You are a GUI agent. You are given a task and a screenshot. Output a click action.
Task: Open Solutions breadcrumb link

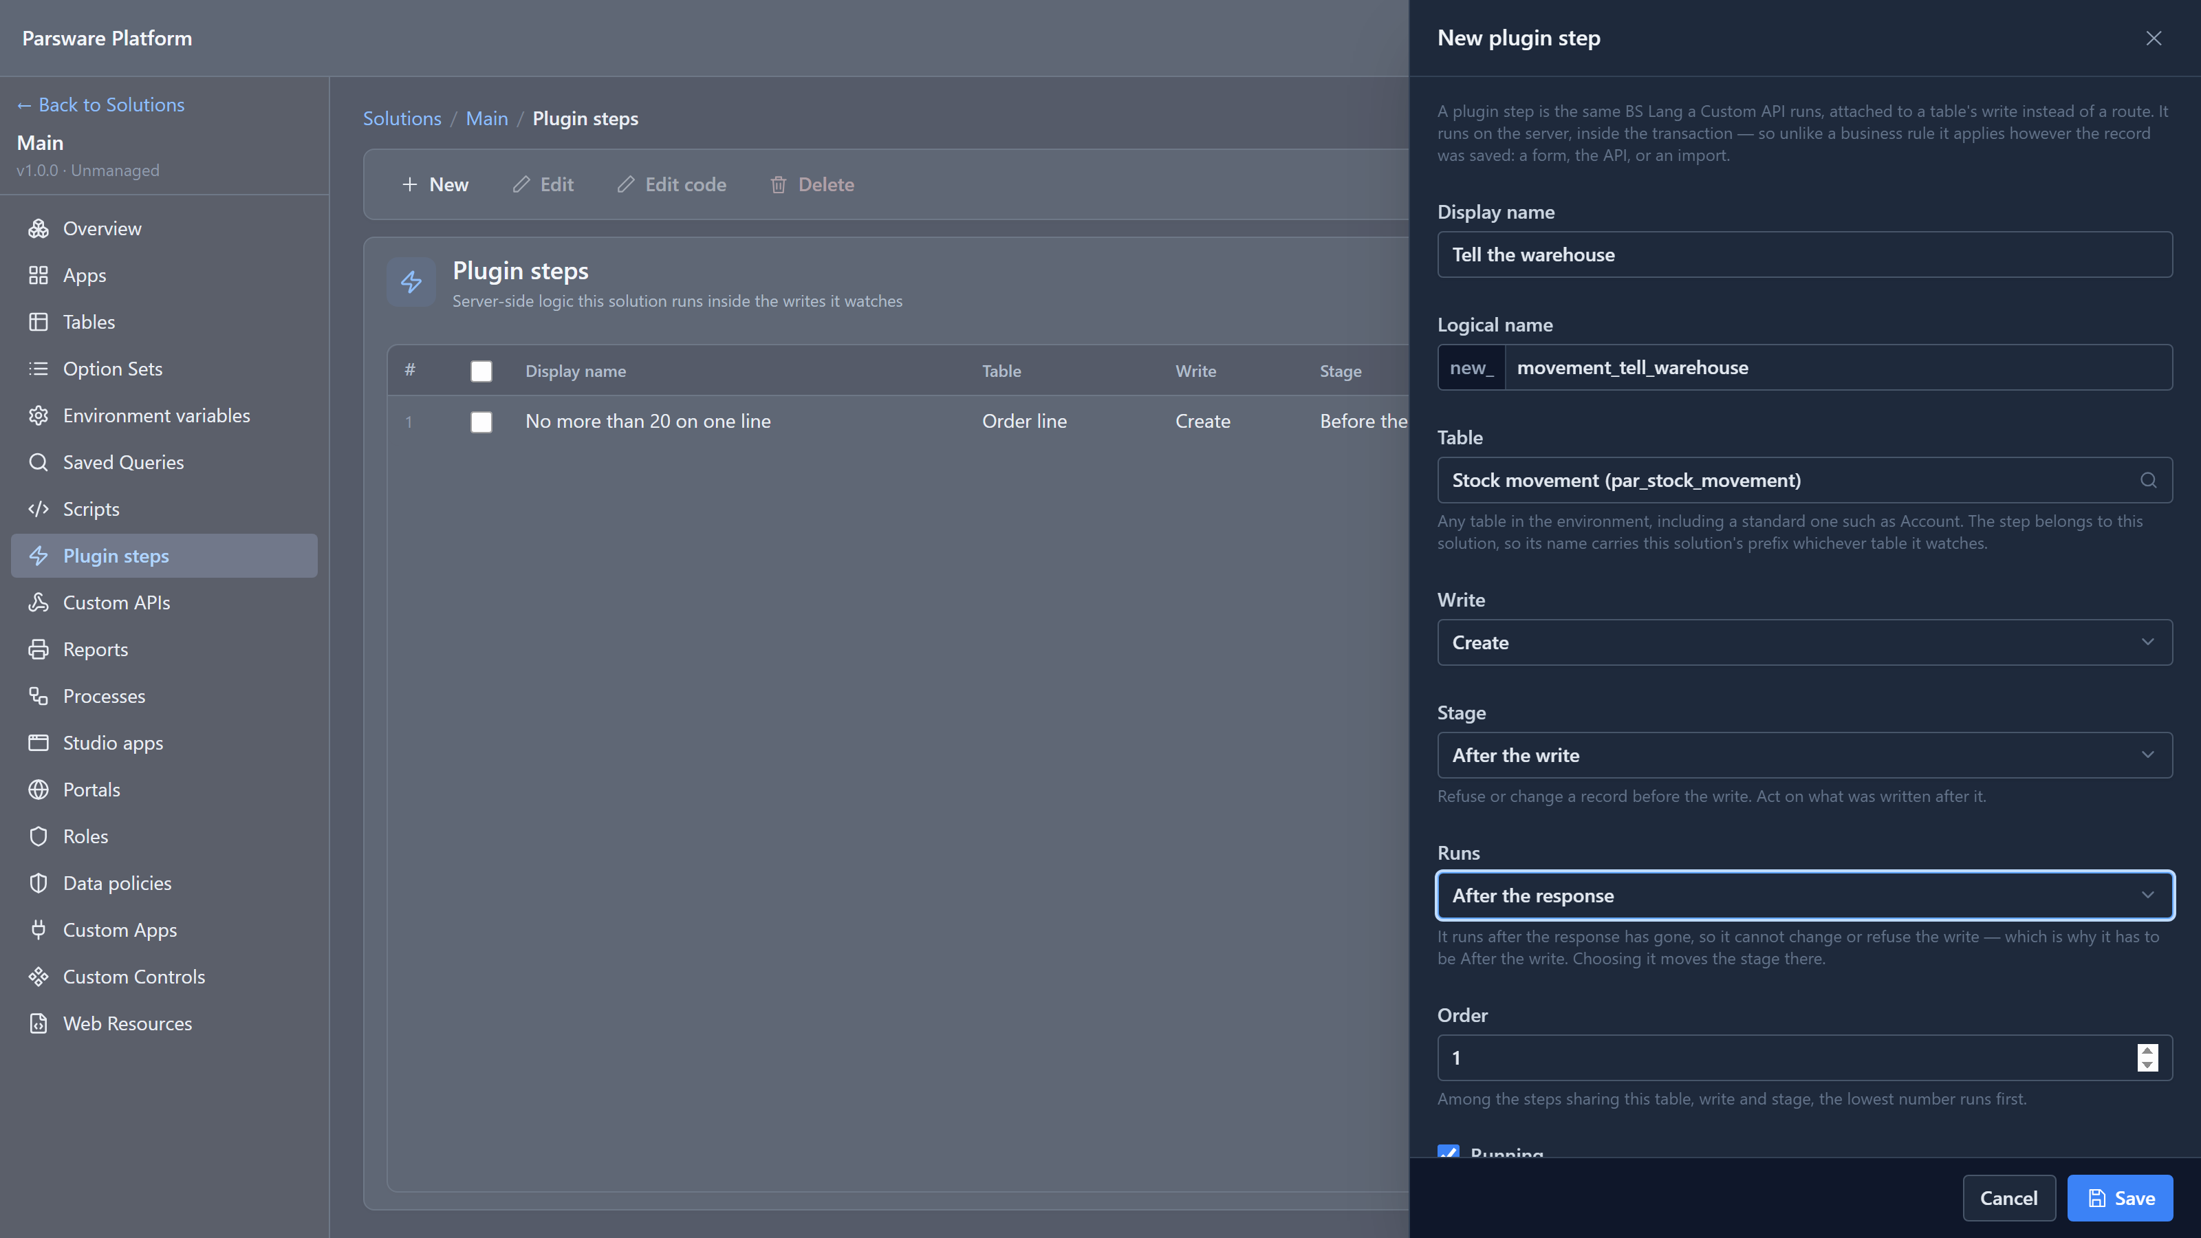point(402,119)
